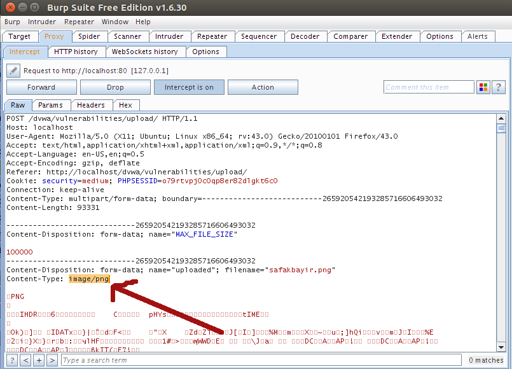Switch to the Sequencer tab
The width and height of the screenshot is (512, 369).
[259, 36]
